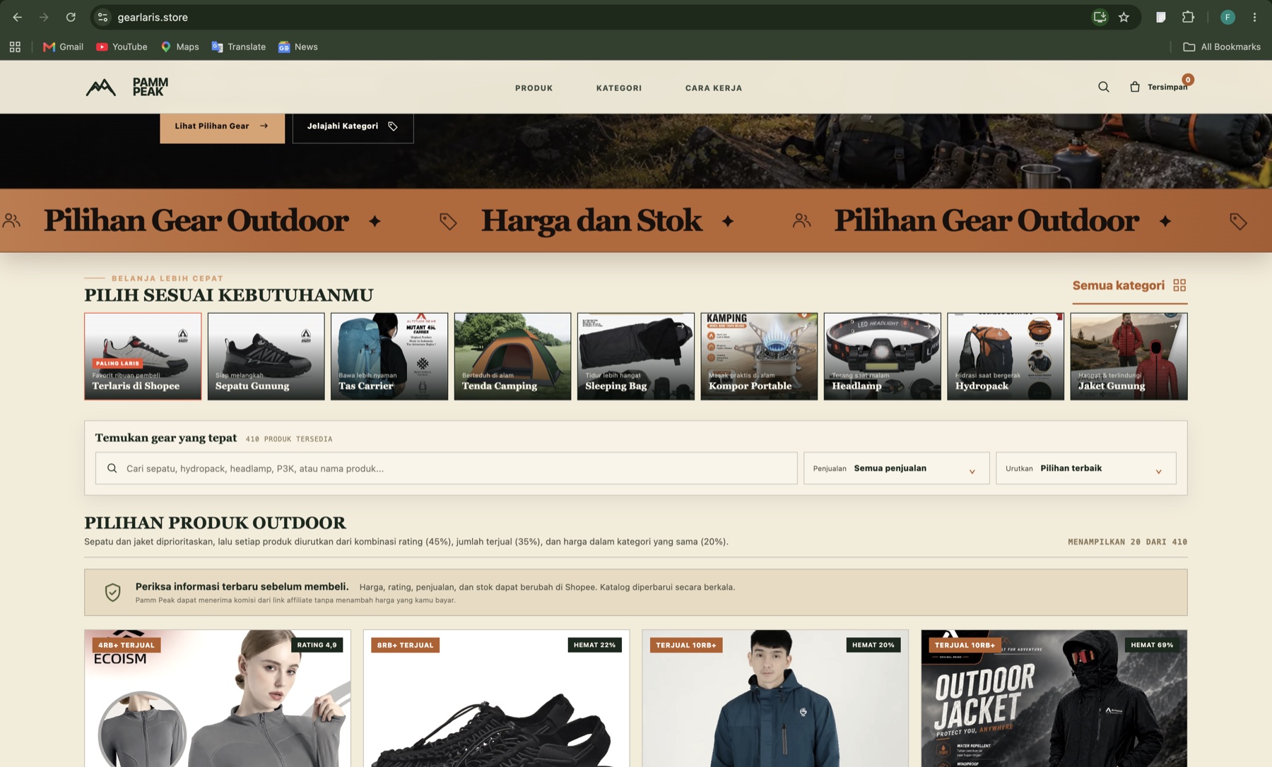Open the Chrome profile avatar

1227,17
